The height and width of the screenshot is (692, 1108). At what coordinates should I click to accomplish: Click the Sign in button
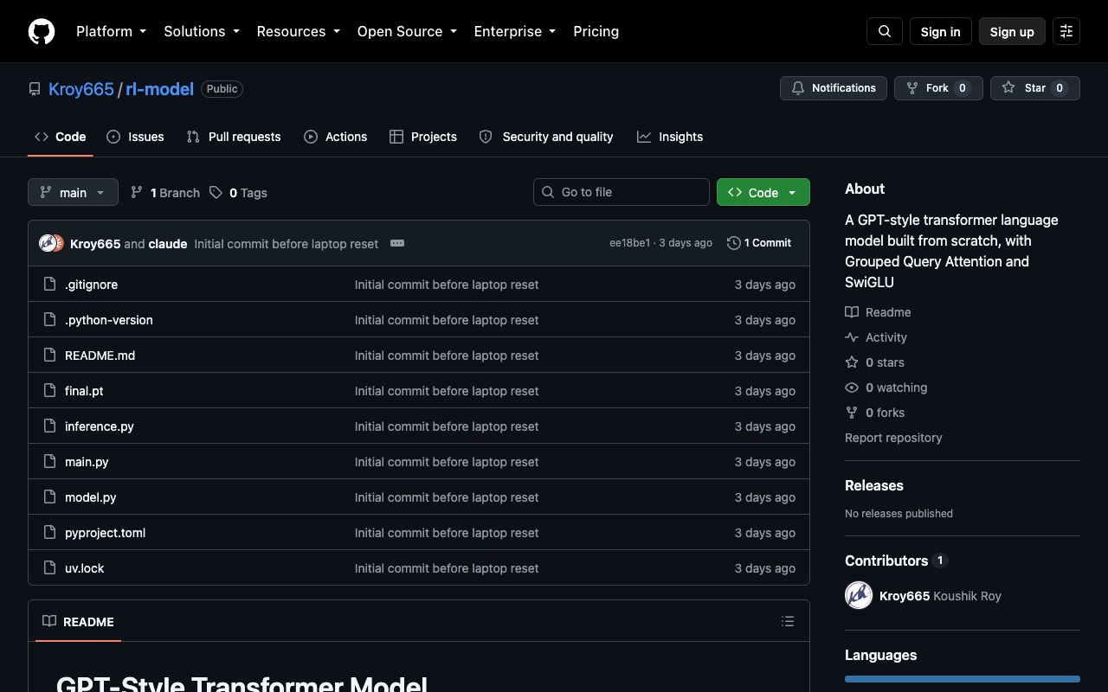[x=941, y=31]
